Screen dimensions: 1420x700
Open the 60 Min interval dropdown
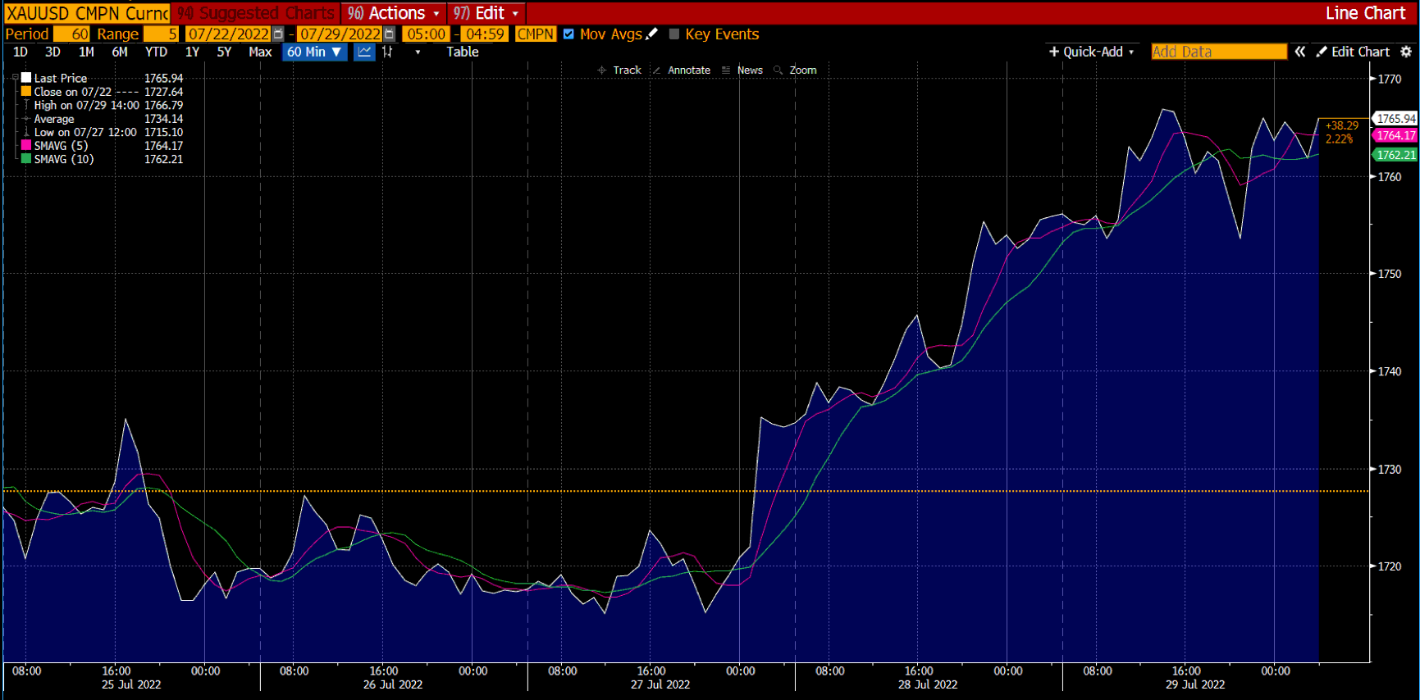click(x=314, y=52)
